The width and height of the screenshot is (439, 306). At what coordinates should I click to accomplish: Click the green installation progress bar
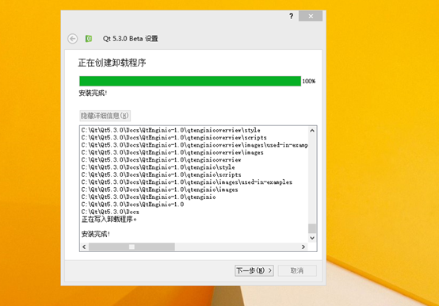tap(190, 81)
